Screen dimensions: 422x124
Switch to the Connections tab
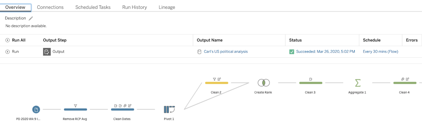click(50, 7)
